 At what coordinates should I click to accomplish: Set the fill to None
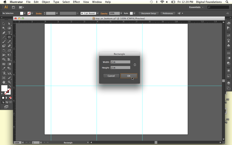coord(11,98)
